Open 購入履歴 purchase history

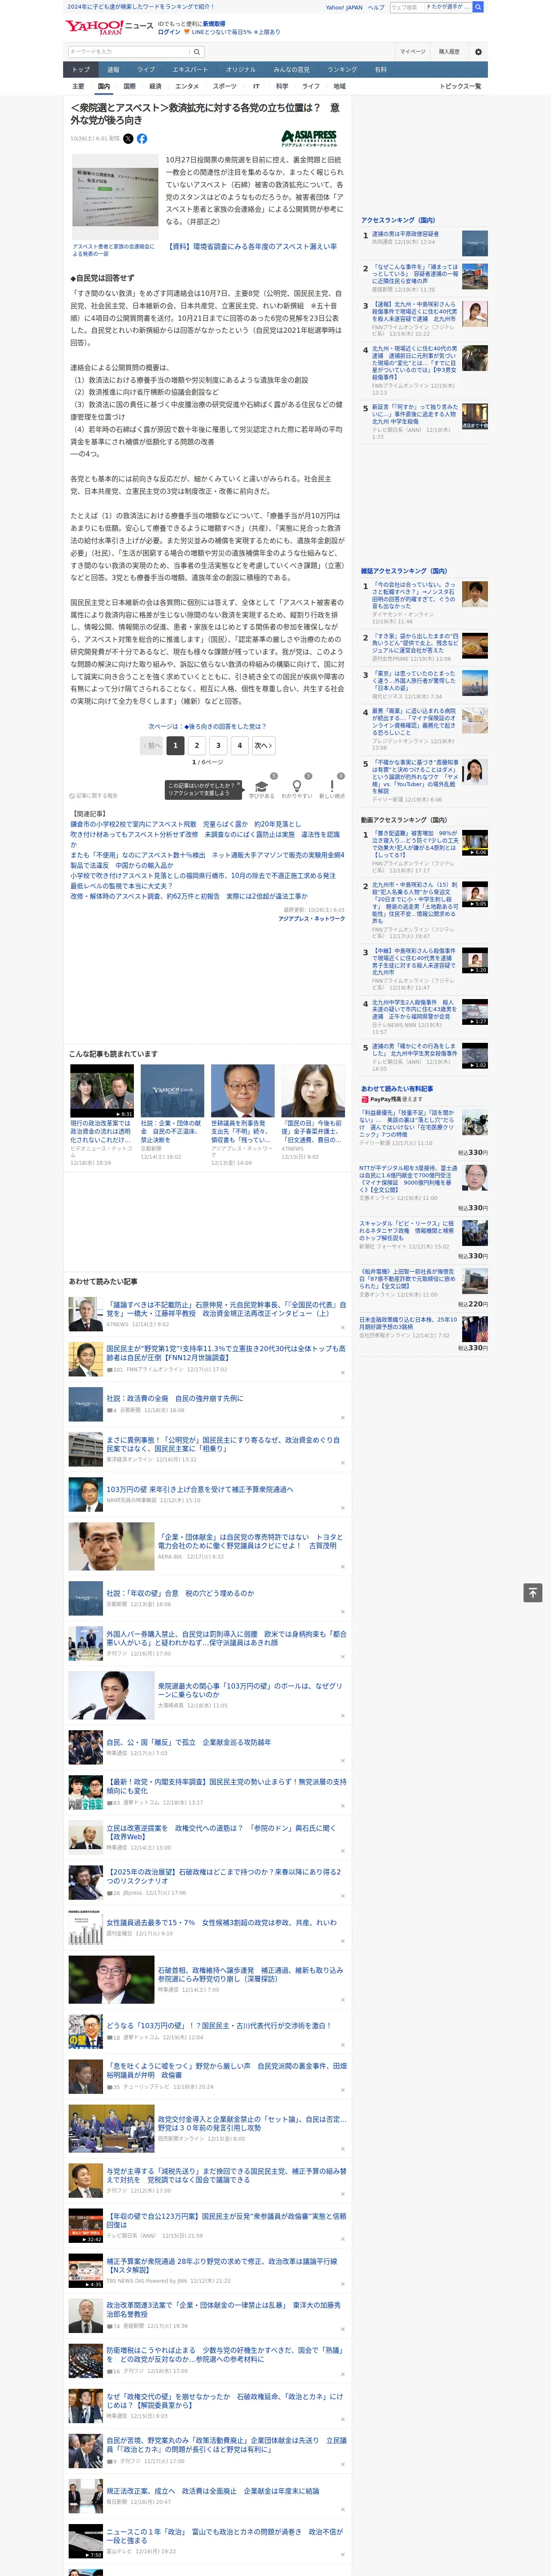point(449,51)
